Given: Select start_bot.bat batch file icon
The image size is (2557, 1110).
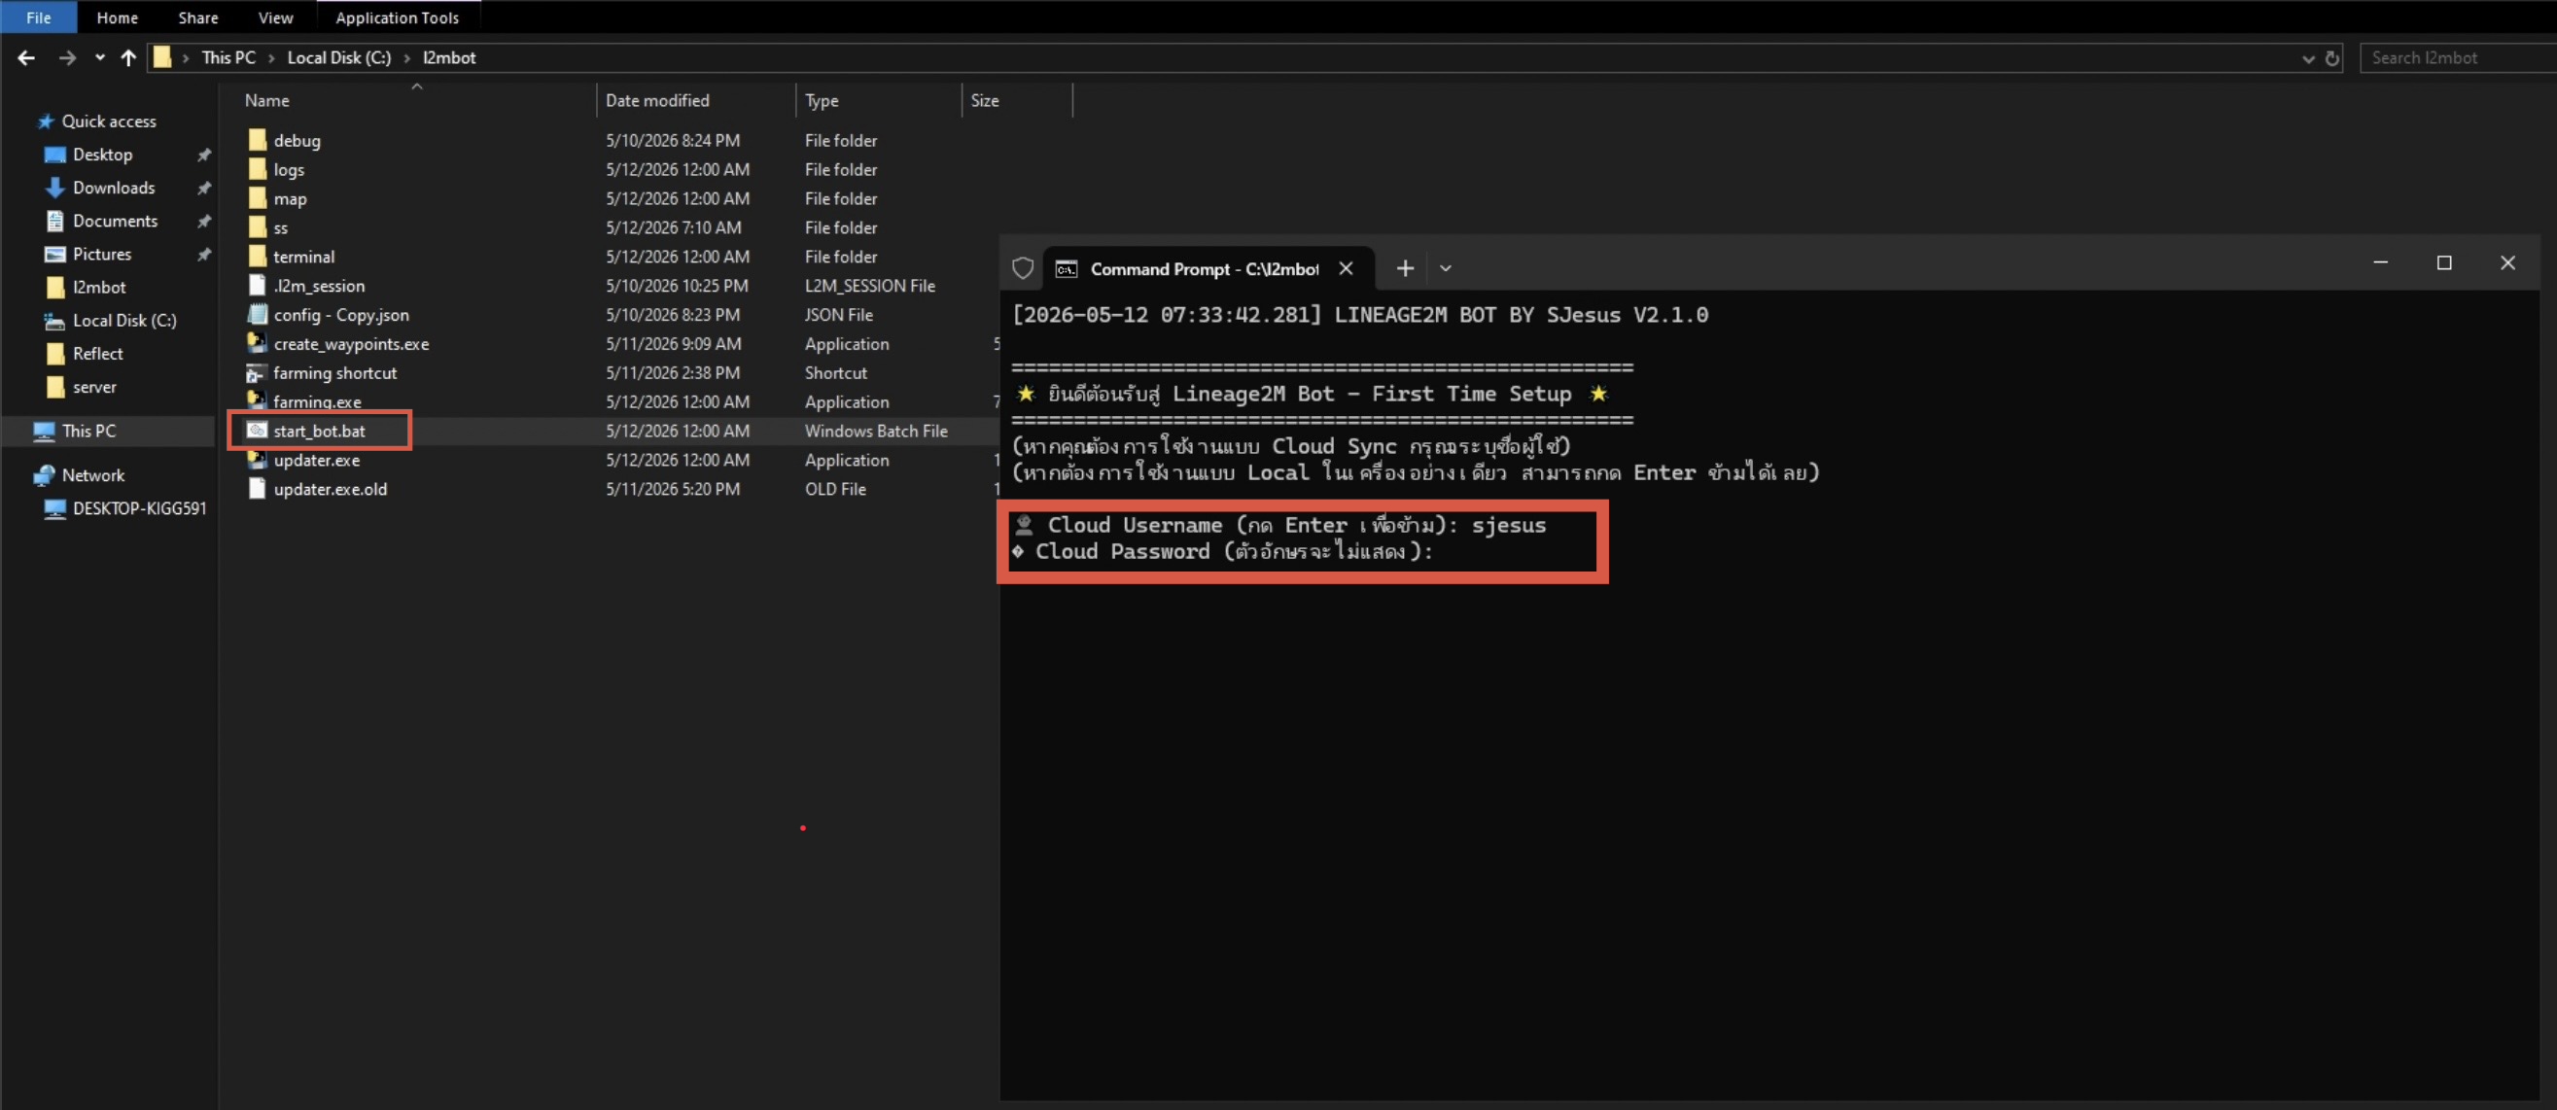Looking at the screenshot, I should [x=257, y=431].
